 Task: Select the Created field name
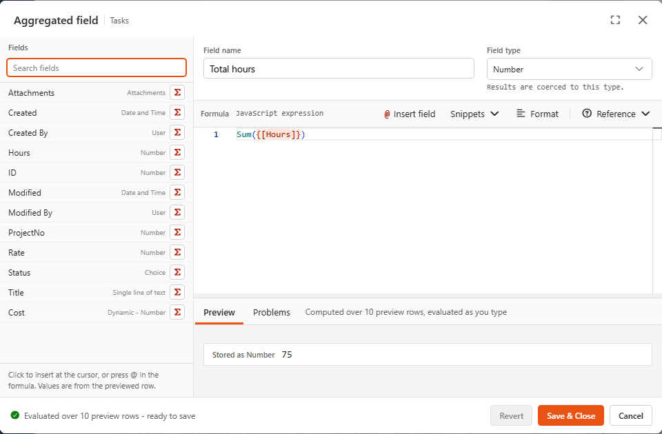point(22,112)
